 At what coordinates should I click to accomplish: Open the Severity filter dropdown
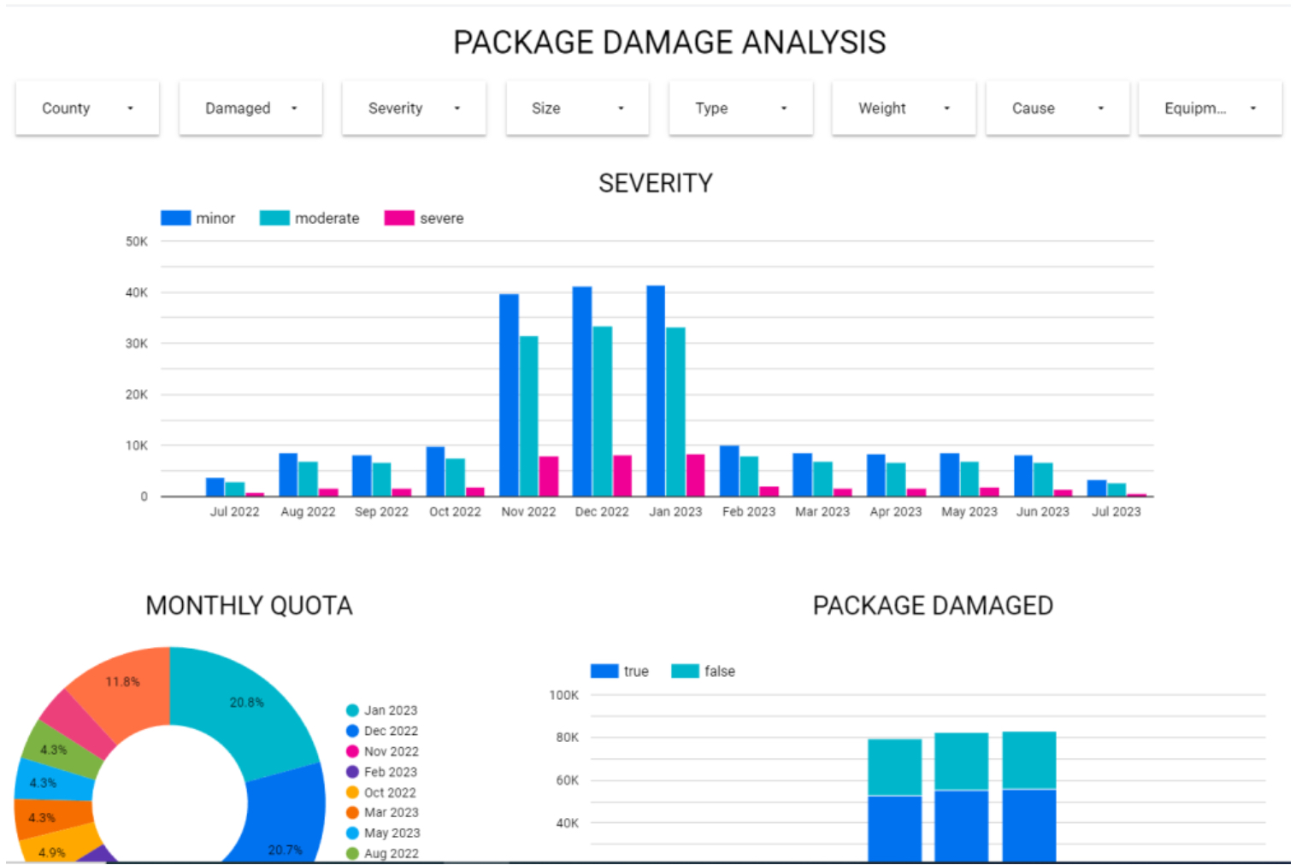(414, 109)
